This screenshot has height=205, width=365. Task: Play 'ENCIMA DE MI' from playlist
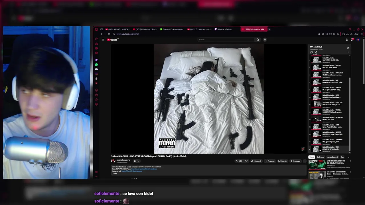[328, 89]
